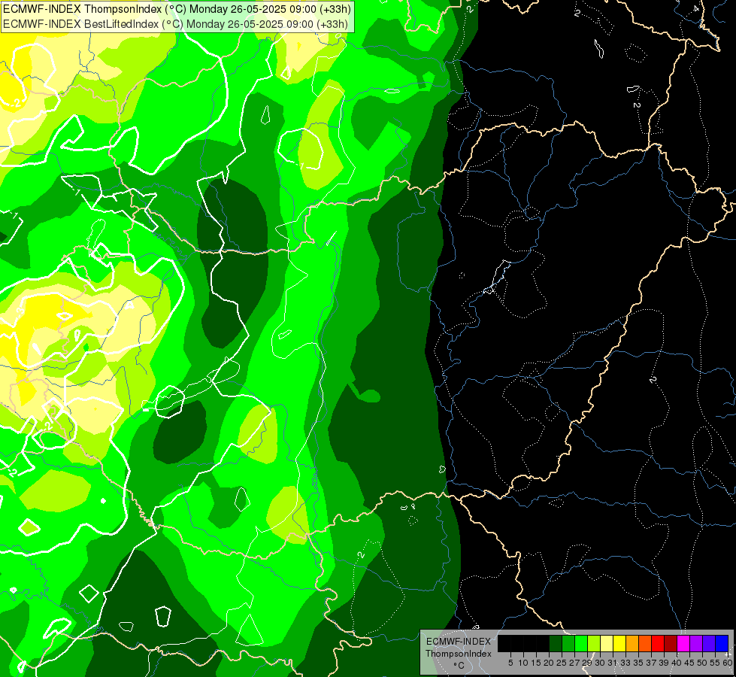Select the dark green 20–25 legend swatch
The height and width of the screenshot is (677, 736).
tap(556, 643)
